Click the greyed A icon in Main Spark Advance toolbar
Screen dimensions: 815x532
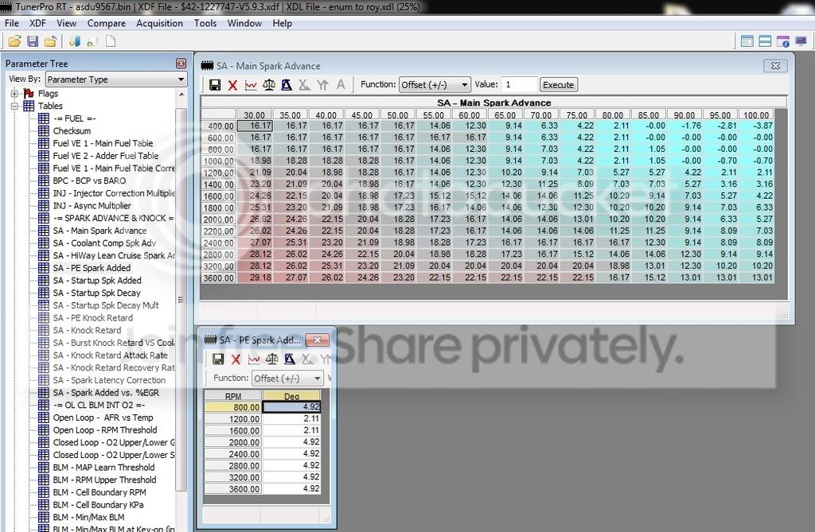[341, 84]
